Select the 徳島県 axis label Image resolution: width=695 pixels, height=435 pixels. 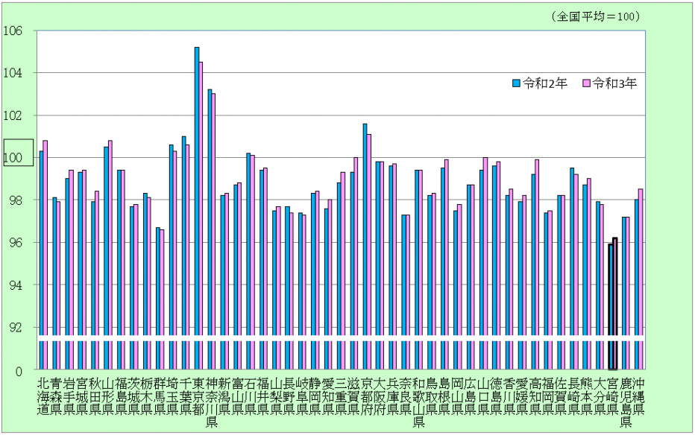tap(496, 396)
